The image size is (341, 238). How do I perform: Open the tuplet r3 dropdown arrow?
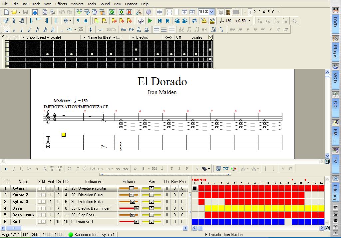point(75,29)
